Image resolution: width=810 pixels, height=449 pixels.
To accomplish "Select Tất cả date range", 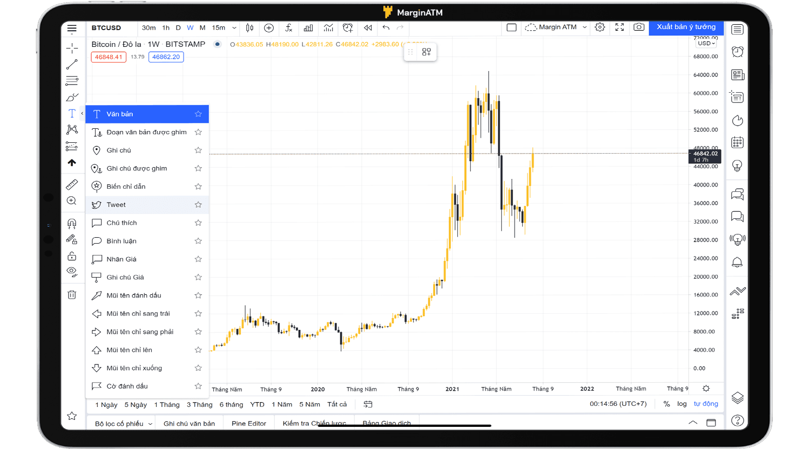I will pos(337,404).
